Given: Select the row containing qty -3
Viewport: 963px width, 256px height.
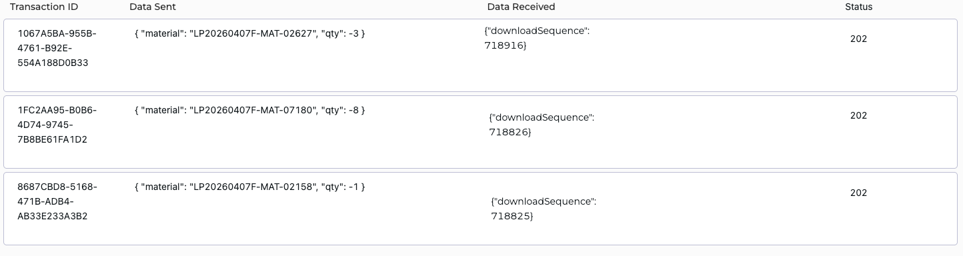Looking at the screenshot, I should (x=480, y=55).
